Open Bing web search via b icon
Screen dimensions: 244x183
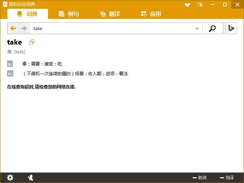tap(231, 28)
